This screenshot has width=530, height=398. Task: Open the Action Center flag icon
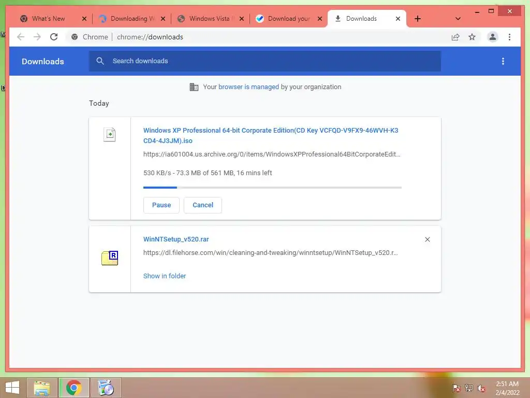pos(457,388)
